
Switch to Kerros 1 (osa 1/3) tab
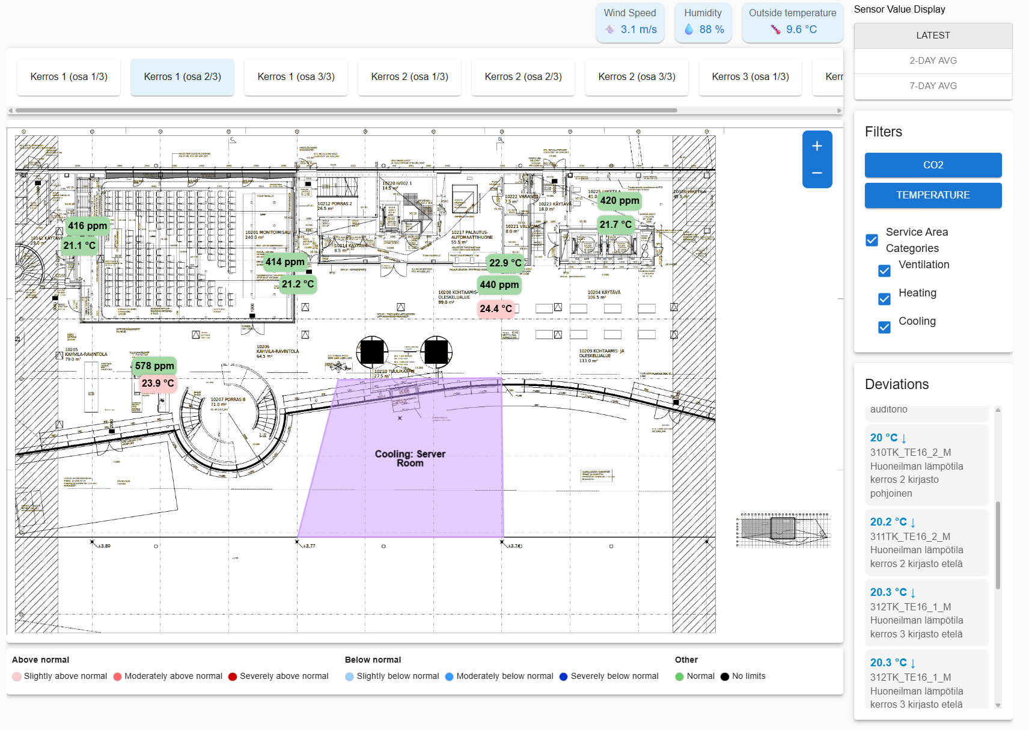pos(69,77)
